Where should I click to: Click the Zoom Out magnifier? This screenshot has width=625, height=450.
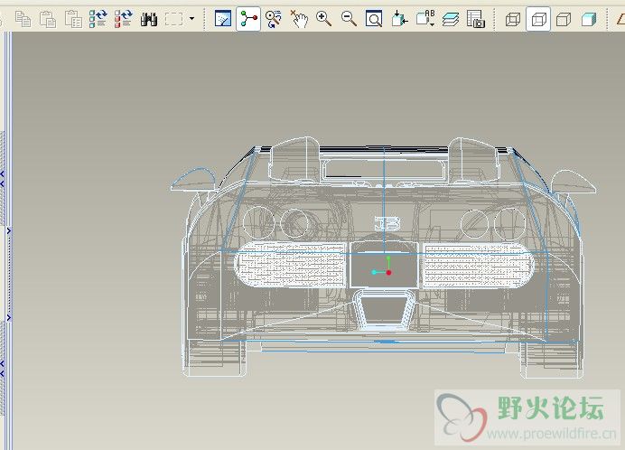(350, 19)
